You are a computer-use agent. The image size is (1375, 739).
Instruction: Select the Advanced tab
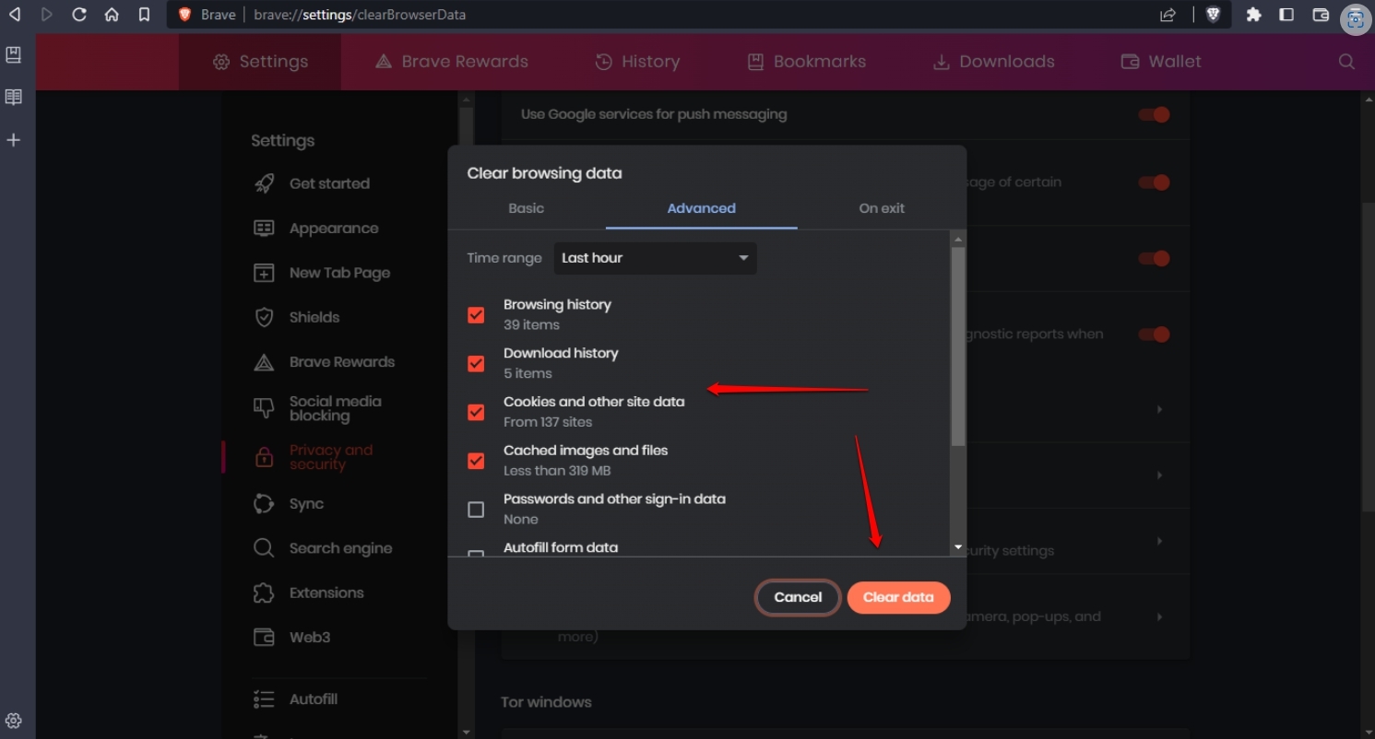click(x=701, y=208)
